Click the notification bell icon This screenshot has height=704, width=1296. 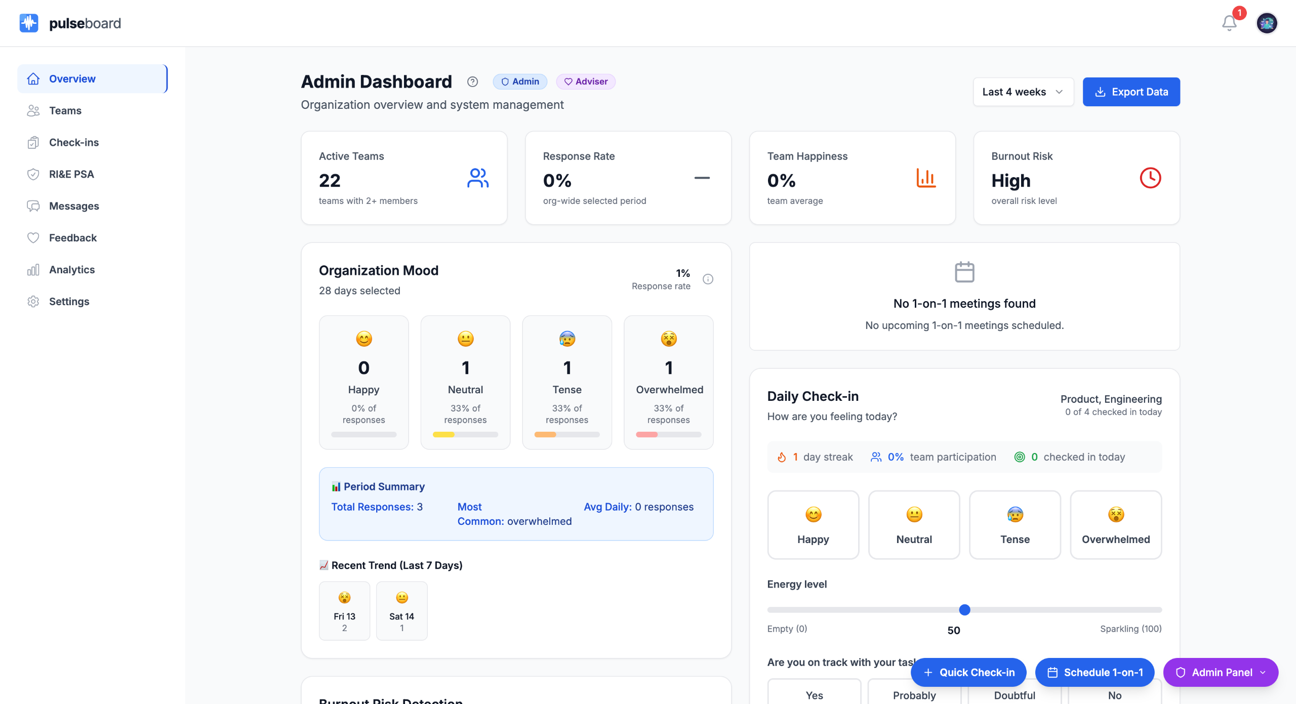pos(1229,23)
